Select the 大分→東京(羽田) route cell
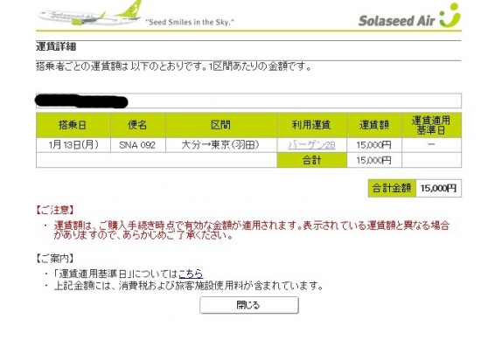 tap(221, 145)
